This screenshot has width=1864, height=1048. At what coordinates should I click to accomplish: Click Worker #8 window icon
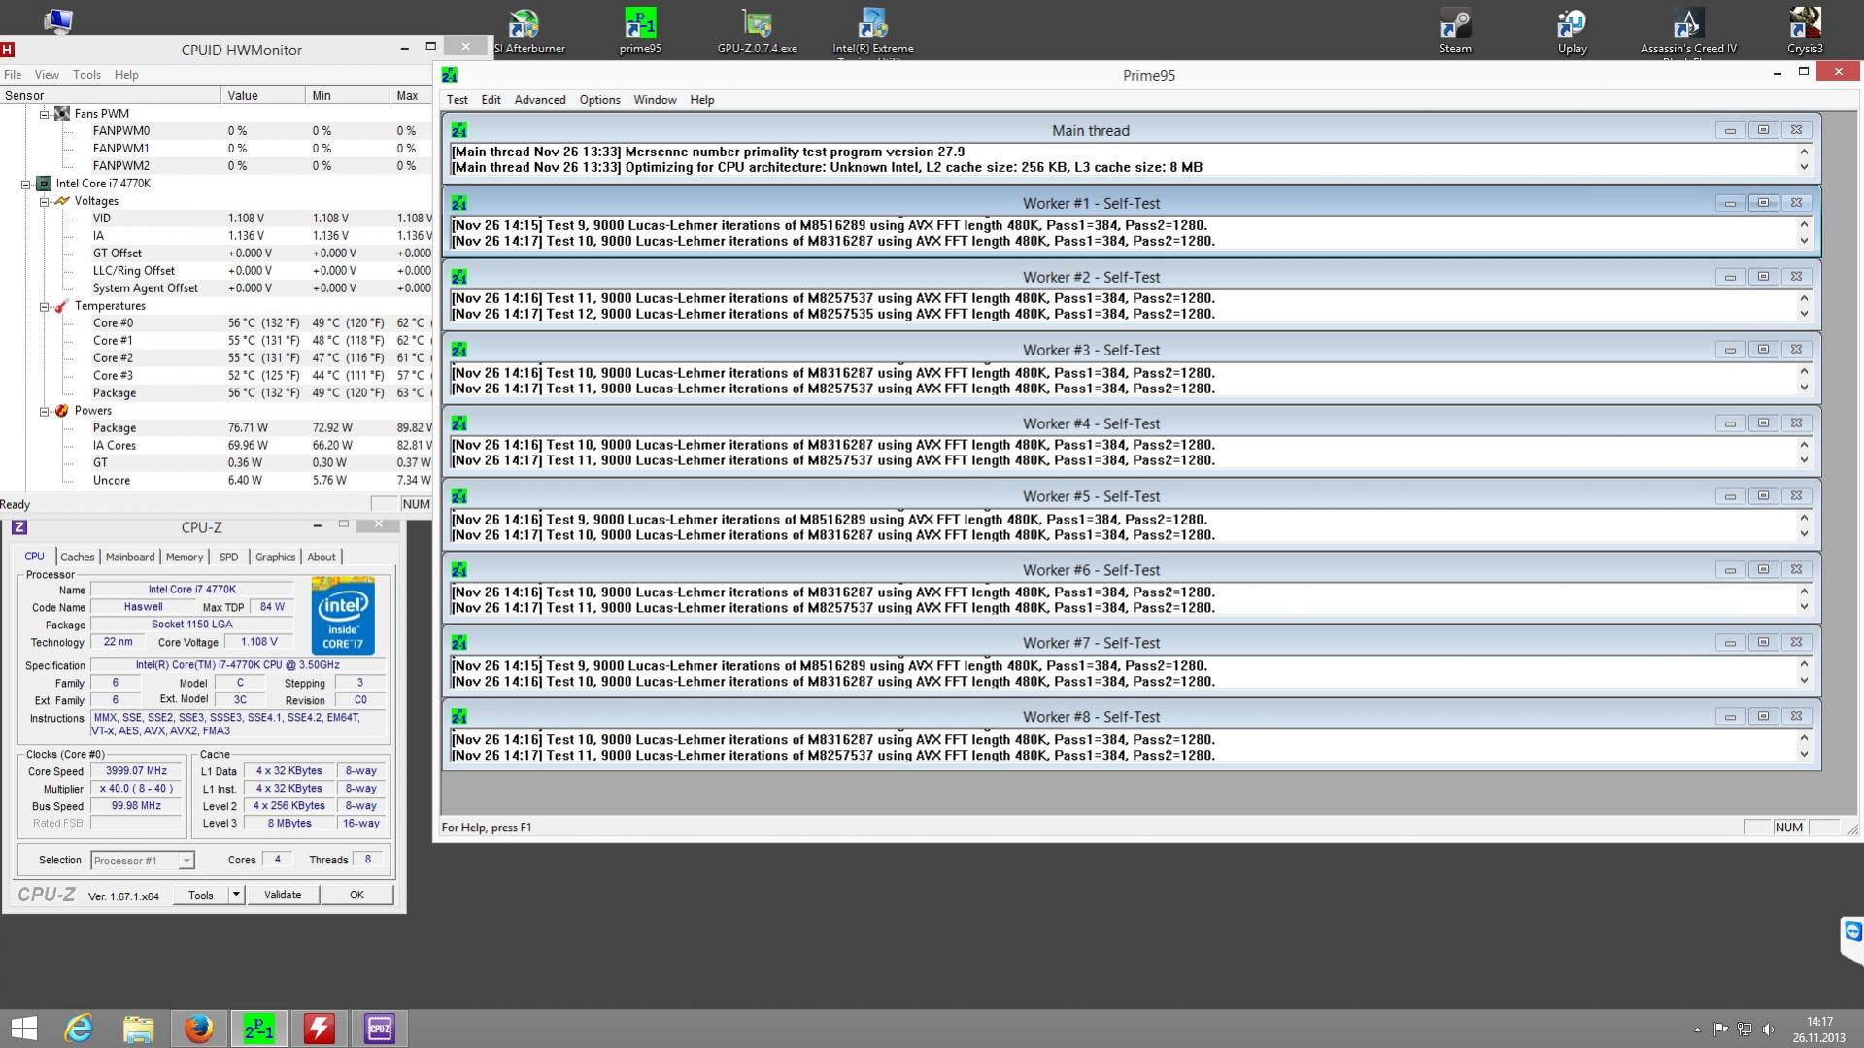click(x=459, y=716)
